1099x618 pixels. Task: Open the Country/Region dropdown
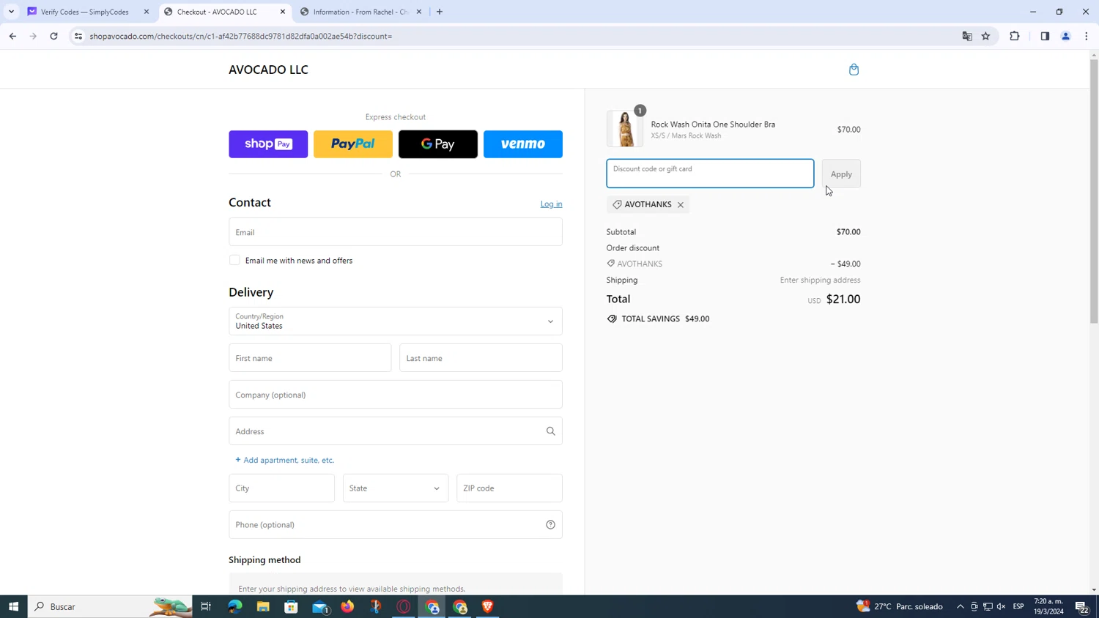click(x=396, y=321)
